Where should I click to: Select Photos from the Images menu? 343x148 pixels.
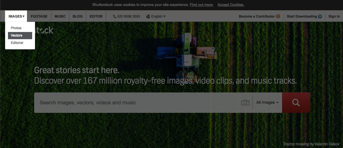coord(16,28)
